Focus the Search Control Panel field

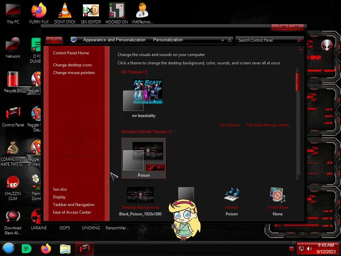267,40
